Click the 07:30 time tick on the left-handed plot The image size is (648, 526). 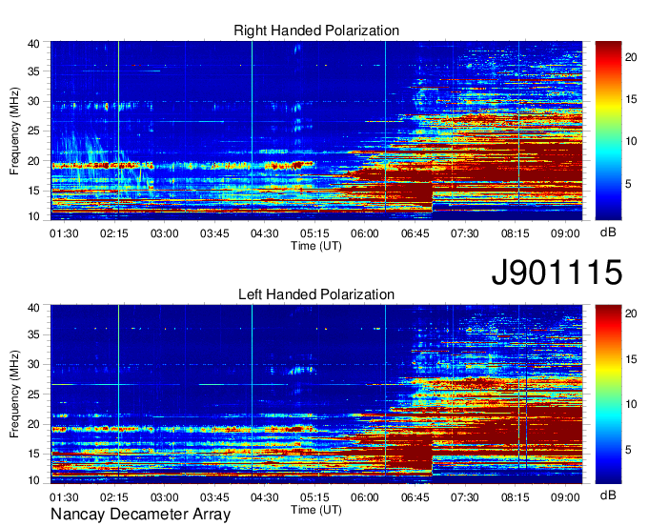[465, 497]
